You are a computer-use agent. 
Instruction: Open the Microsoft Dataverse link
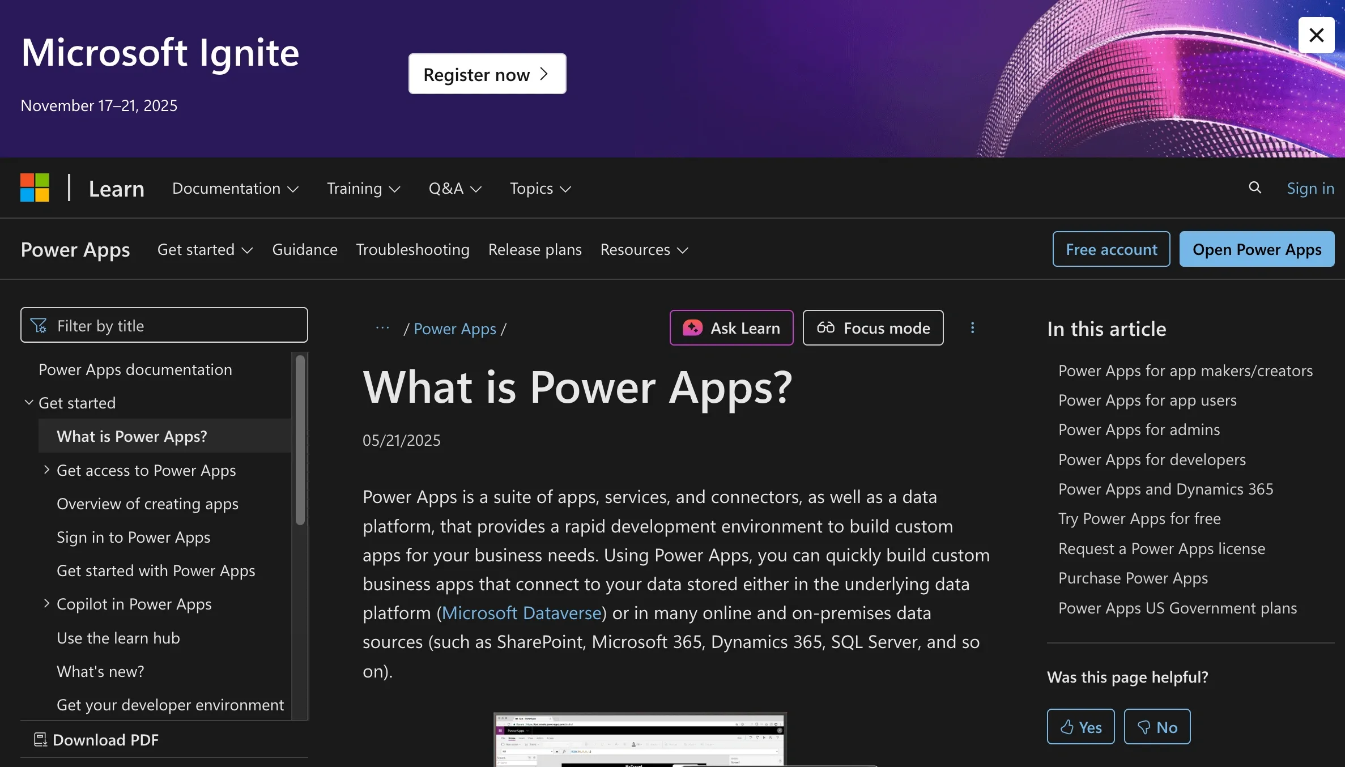point(521,612)
